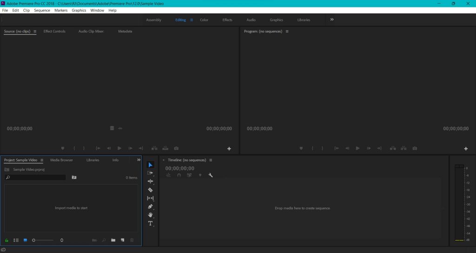Open Program panel menu
This screenshot has width=476, height=253.
tap(287, 31)
